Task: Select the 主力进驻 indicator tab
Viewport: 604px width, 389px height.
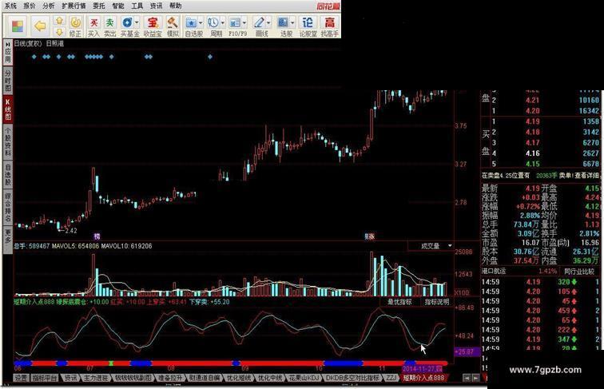Action: [x=96, y=378]
